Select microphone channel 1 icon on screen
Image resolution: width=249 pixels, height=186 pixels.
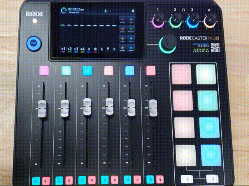63,49
